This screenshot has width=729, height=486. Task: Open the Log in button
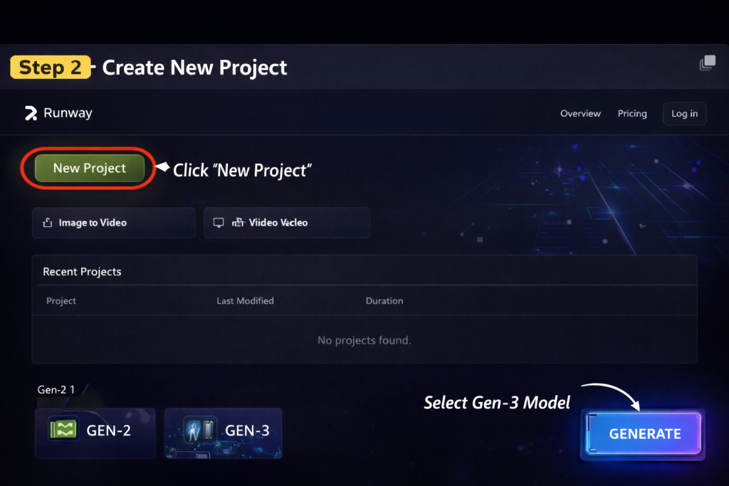pyautogui.click(x=684, y=114)
